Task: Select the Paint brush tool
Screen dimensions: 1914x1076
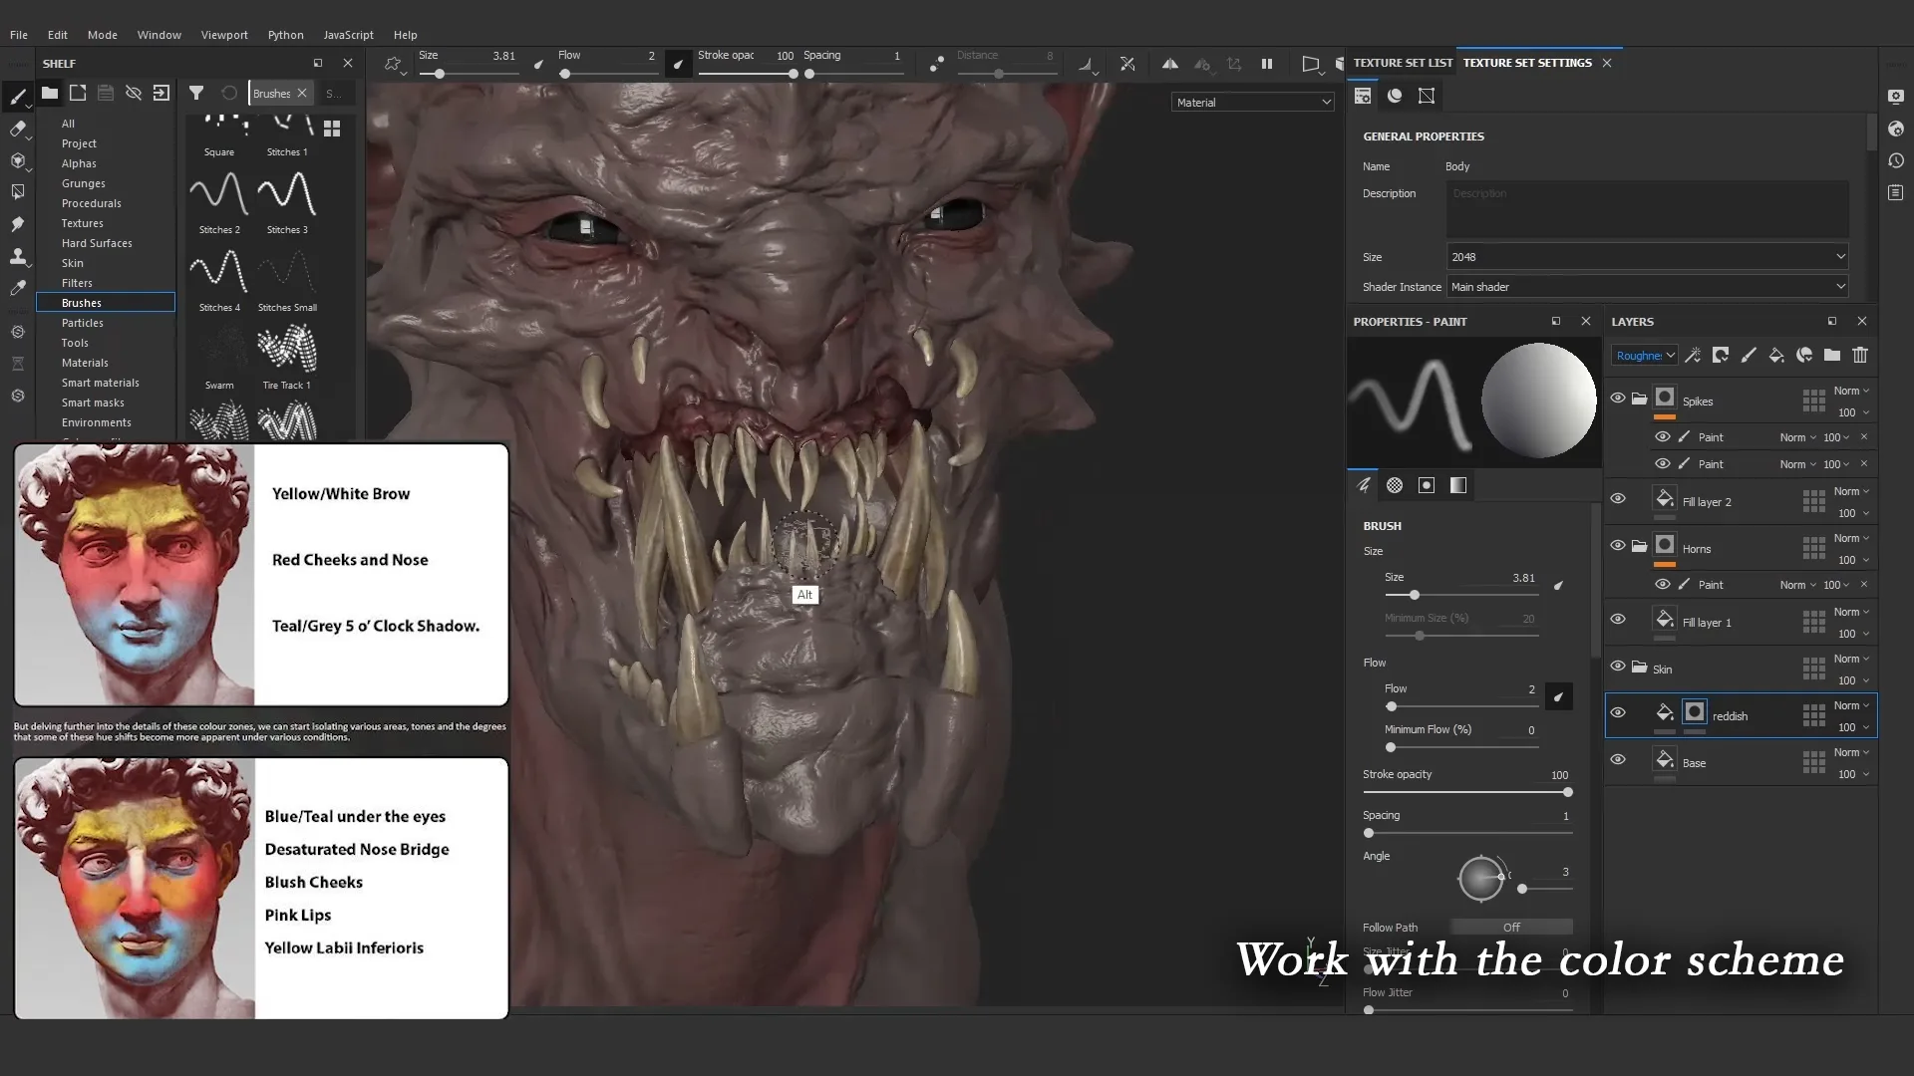Action: coord(18,96)
